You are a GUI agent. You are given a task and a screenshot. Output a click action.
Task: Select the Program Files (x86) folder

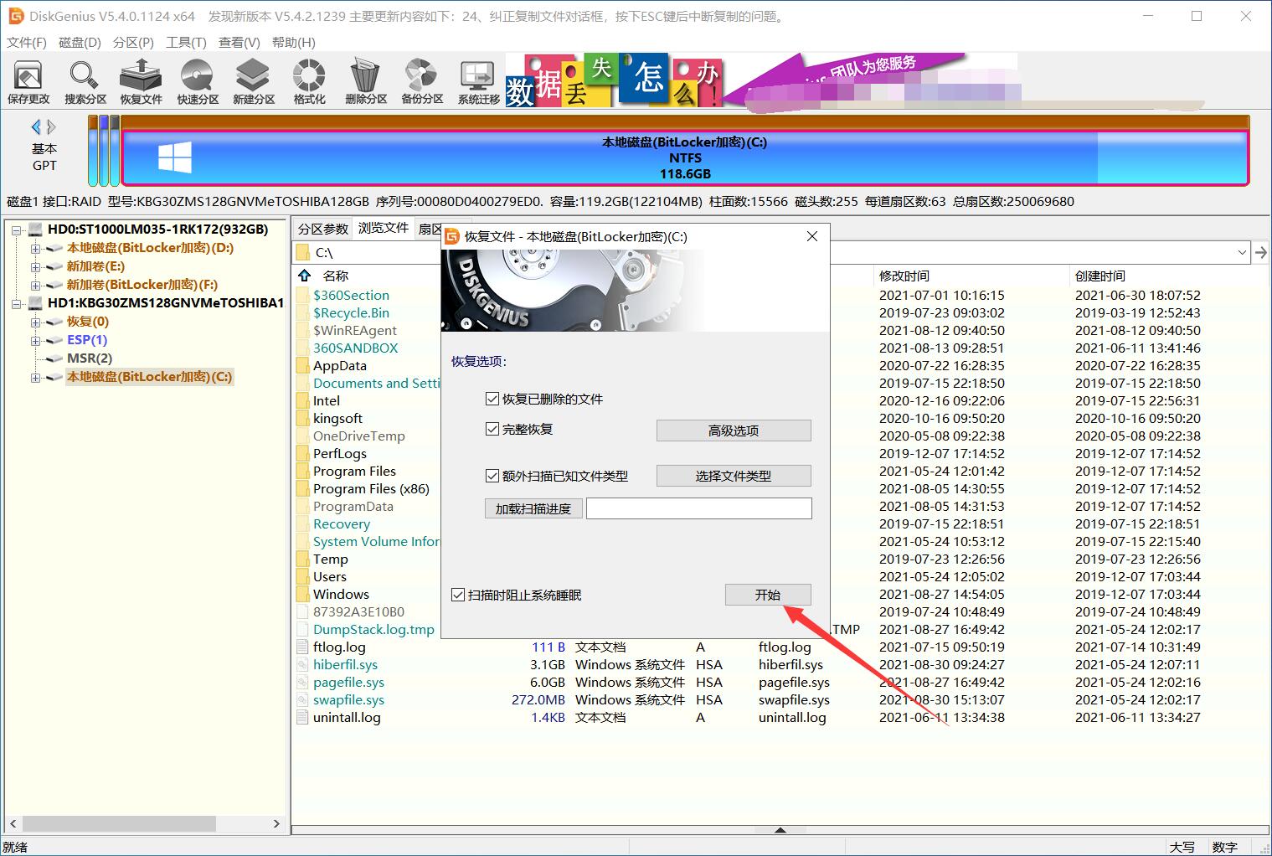click(x=371, y=488)
